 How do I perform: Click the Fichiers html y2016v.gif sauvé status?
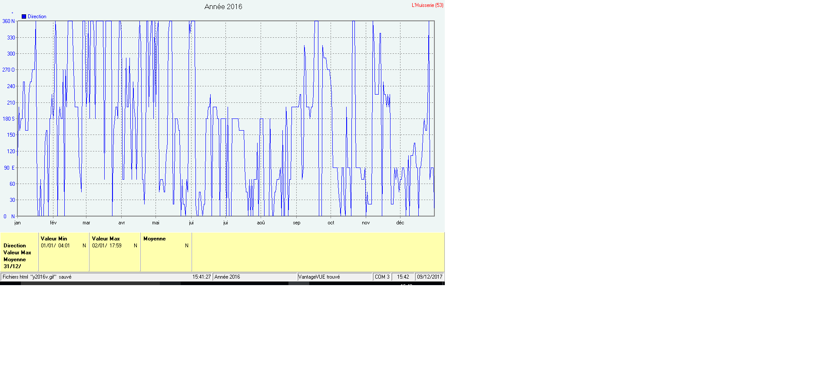(37, 277)
